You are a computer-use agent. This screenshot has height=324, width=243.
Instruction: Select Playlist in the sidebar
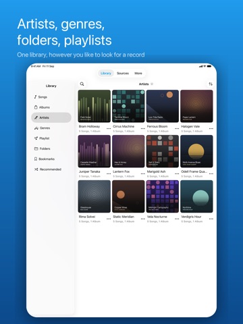click(x=51, y=138)
